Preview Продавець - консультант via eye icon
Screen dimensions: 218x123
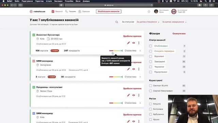pyautogui.click(x=134, y=95)
